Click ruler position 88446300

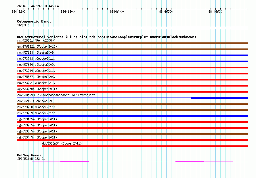pos(68,12)
